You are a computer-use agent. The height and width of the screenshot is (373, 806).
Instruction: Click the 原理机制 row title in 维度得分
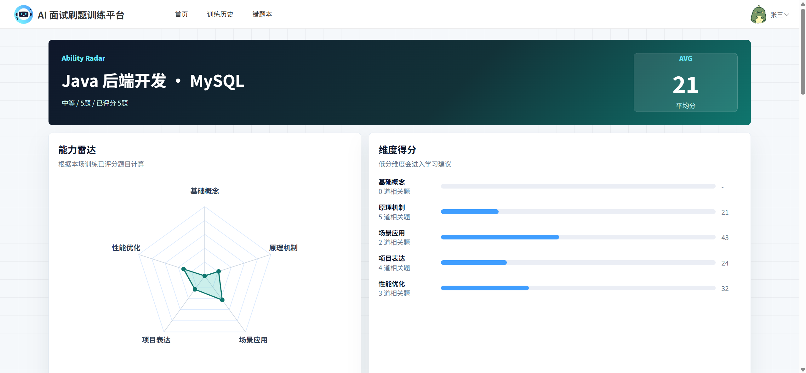pyautogui.click(x=392, y=207)
